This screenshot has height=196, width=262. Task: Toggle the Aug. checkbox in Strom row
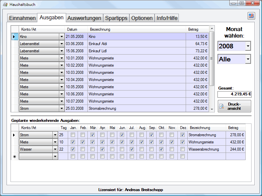tap(142, 135)
